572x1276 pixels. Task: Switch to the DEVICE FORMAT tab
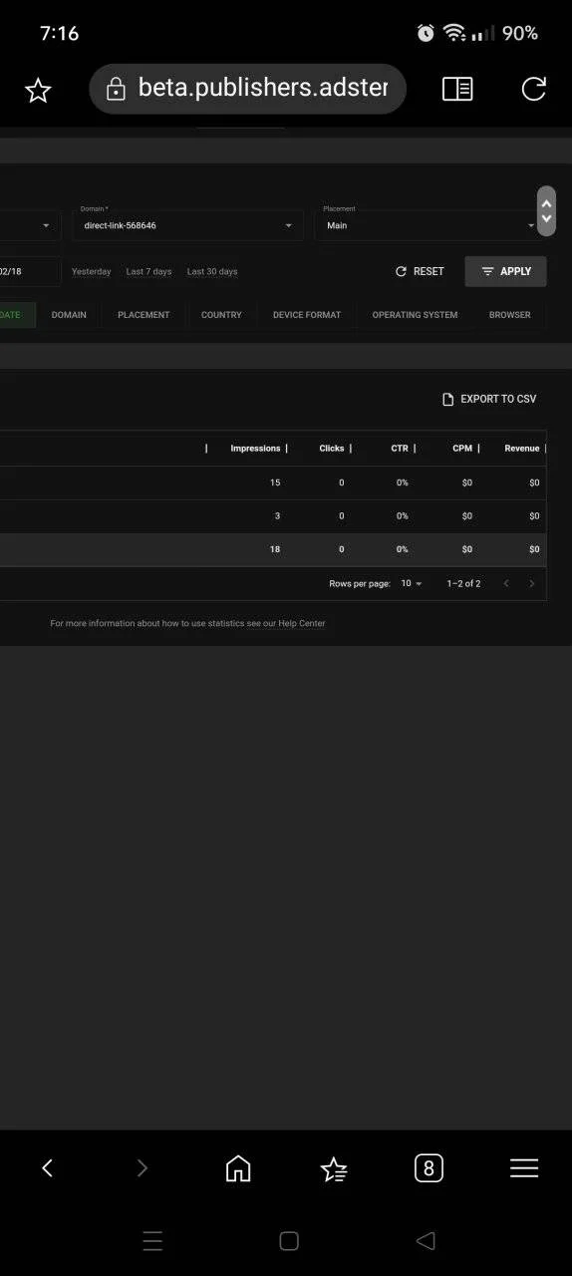tap(307, 315)
